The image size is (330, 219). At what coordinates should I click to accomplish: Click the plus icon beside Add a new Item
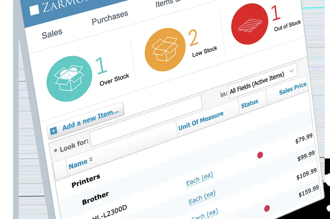(x=53, y=131)
